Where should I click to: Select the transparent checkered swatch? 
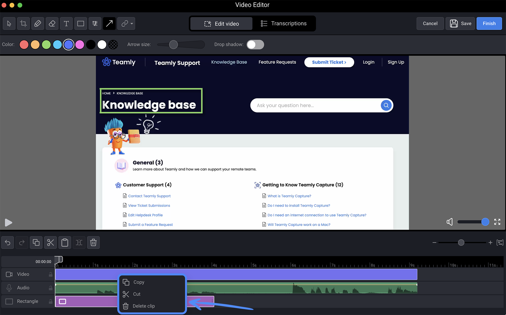pyautogui.click(x=113, y=45)
